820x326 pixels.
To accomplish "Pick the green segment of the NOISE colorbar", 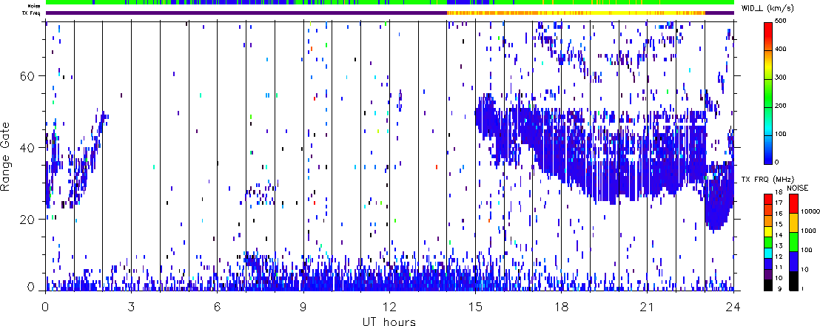I will (x=793, y=242).
